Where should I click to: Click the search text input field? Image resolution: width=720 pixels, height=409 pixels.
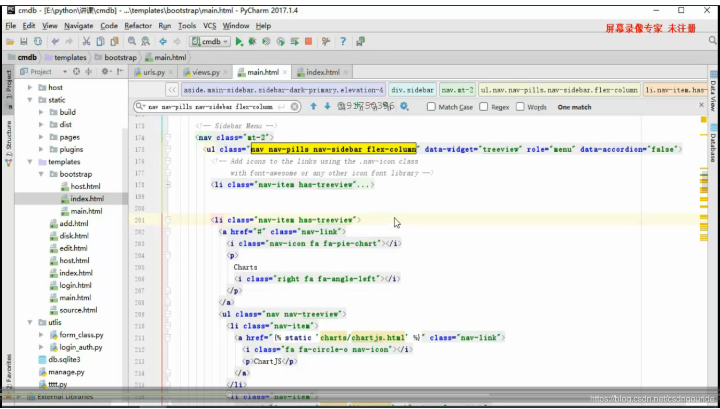(x=217, y=107)
